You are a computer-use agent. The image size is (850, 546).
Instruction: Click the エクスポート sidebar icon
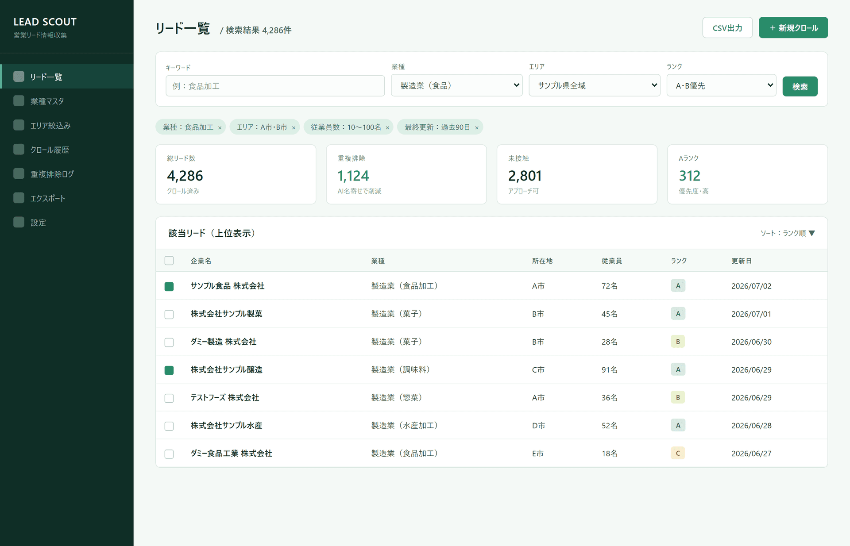pyautogui.click(x=19, y=198)
